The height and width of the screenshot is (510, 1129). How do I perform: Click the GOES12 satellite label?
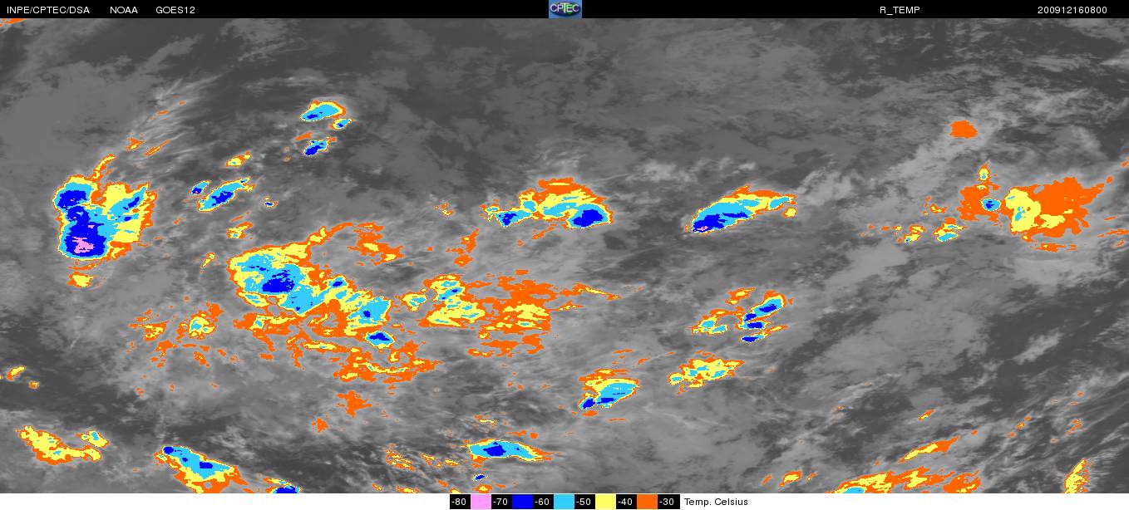tap(175, 10)
